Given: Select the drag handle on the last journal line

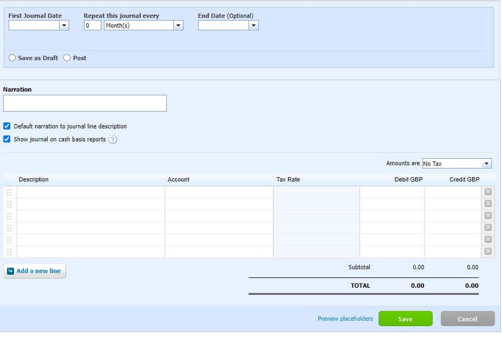Looking at the screenshot, I should (x=9, y=251).
